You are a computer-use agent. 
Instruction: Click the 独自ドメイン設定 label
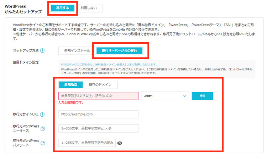click(26, 62)
